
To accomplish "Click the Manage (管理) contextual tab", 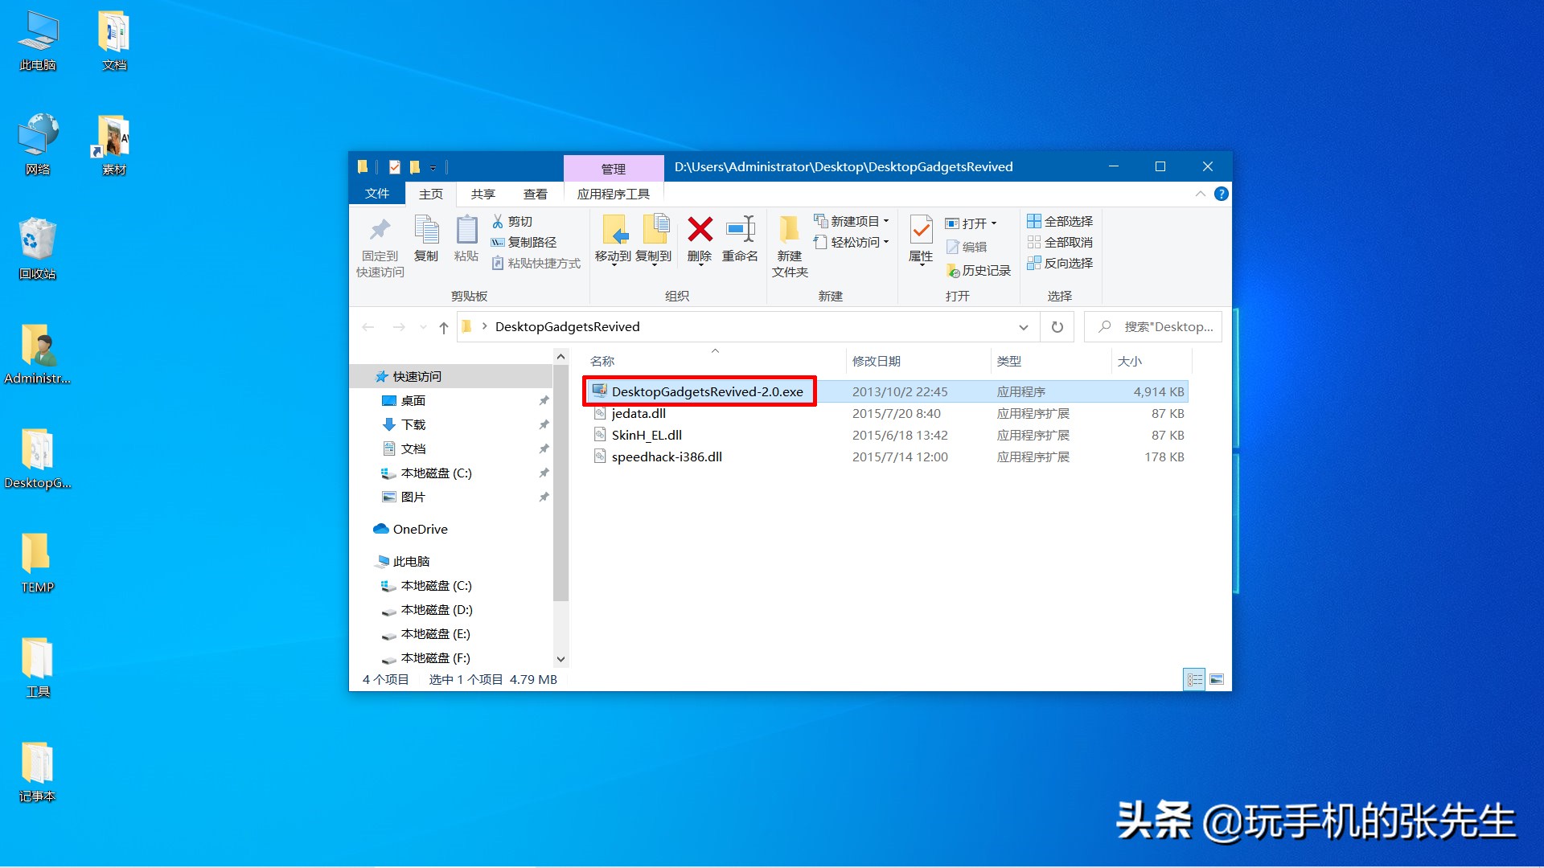I will point(614,169).
